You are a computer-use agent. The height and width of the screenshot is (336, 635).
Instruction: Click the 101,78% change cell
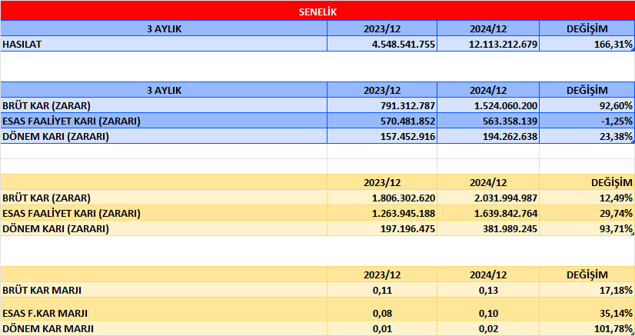click(587, 328)
